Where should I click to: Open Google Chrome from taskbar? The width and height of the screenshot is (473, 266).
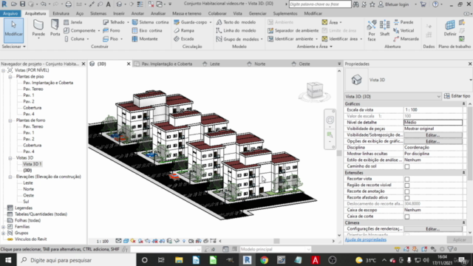click(265, 260)
